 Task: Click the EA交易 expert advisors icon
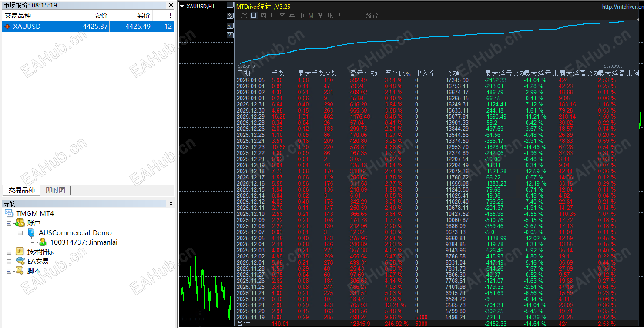pos(20,261)
